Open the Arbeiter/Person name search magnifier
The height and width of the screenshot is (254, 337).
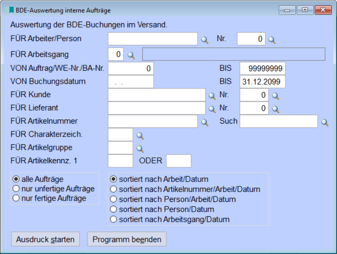204,40
